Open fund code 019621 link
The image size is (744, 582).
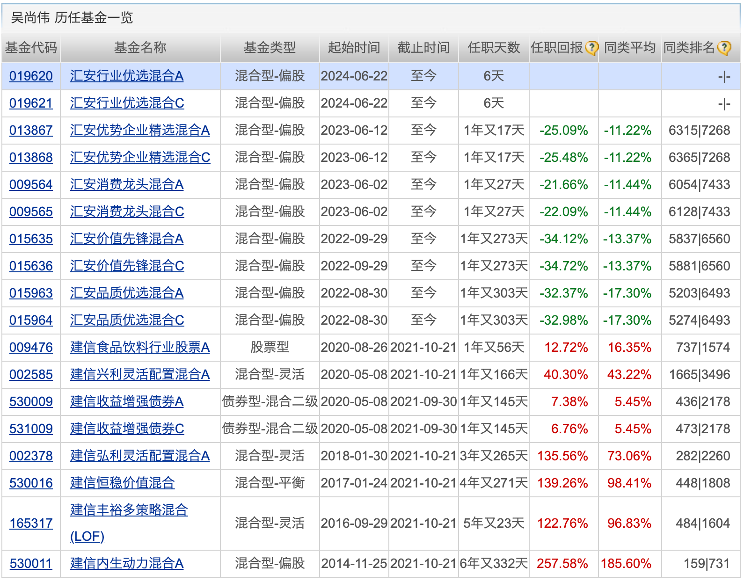31,103
